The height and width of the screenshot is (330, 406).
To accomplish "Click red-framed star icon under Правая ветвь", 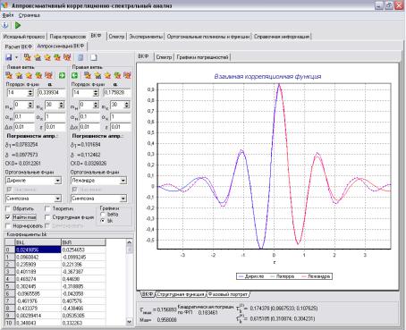I will coord(127,75).
